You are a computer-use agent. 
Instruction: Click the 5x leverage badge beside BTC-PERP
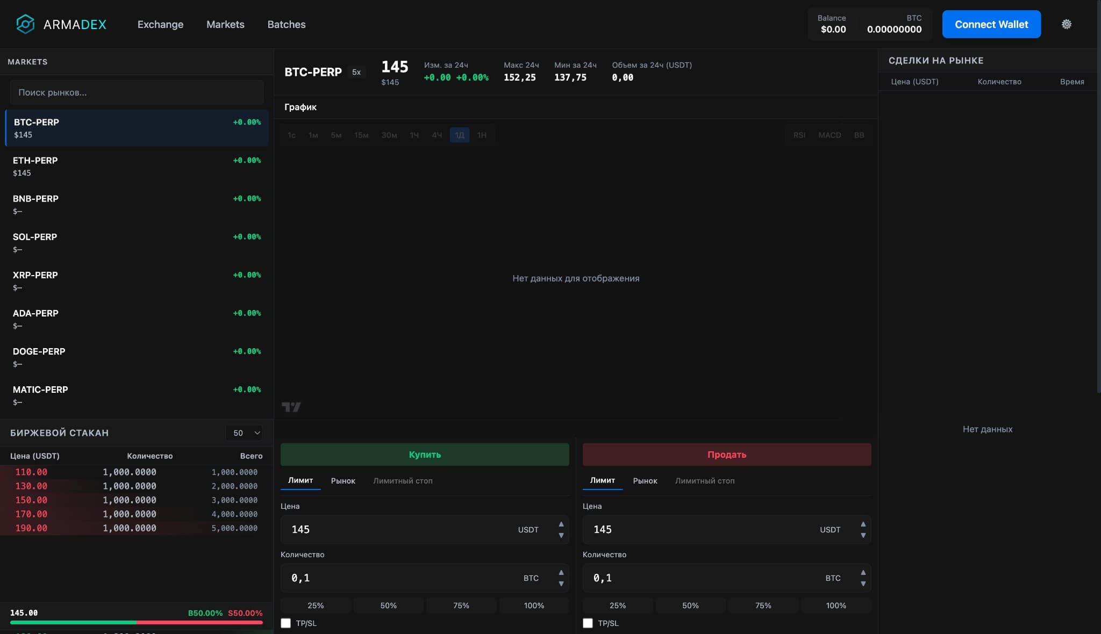tap(356, 71)
